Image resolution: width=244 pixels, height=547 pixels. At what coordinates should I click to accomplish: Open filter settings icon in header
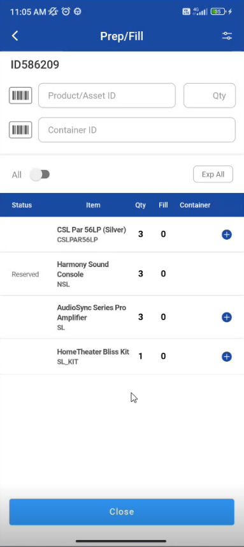tap(227, 36)
